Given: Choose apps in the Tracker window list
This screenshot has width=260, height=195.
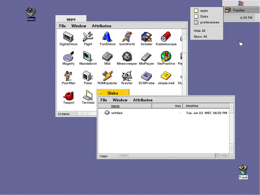Looking at the screenshot, I should pyautogui.click(x=207, y=11).
